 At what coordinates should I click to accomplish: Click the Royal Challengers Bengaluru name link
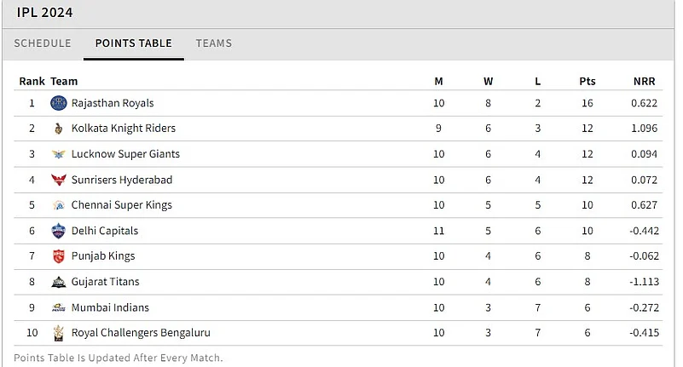pos(141,333)
